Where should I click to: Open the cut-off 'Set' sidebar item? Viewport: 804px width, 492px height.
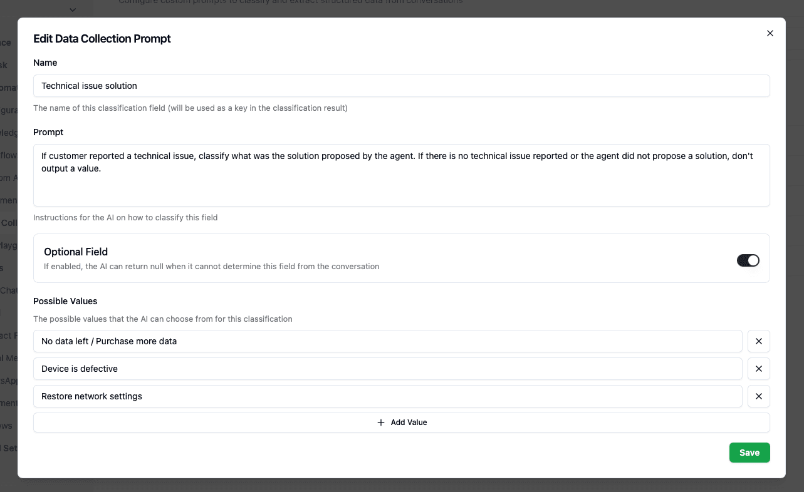(9, 448)
